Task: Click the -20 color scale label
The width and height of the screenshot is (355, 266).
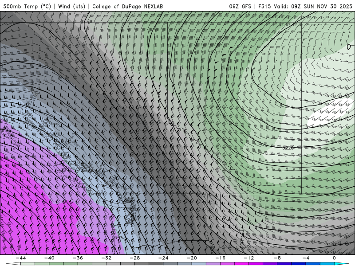Action: (x=192, y=258)
